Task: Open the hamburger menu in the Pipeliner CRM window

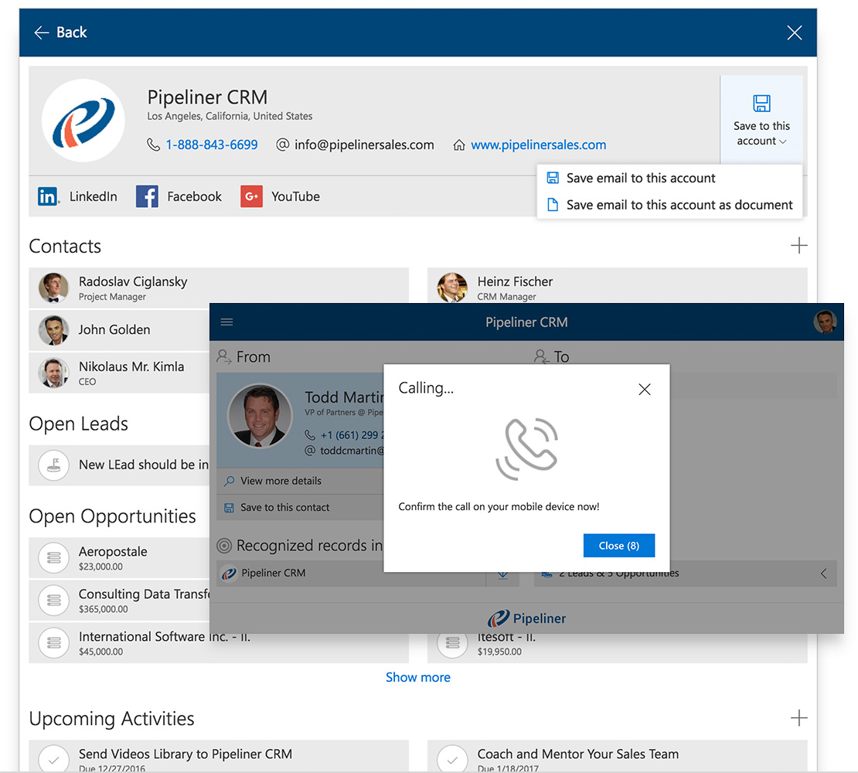Action: point(226,322)
